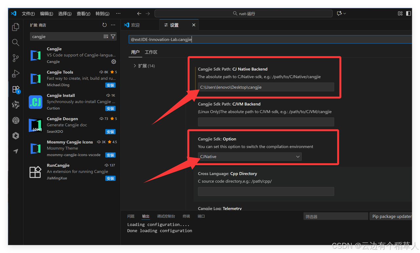This screenshot has width=420, height=253.
Task: Show more menu items ellipsis
Action: (x=118, y=13)
